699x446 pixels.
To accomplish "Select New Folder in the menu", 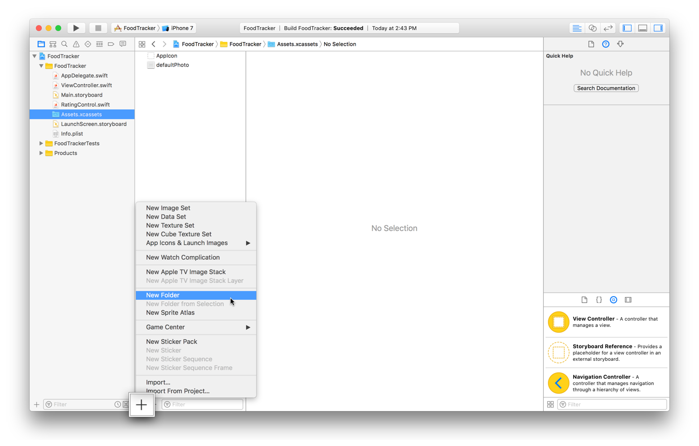I will (x=196, y=295).
